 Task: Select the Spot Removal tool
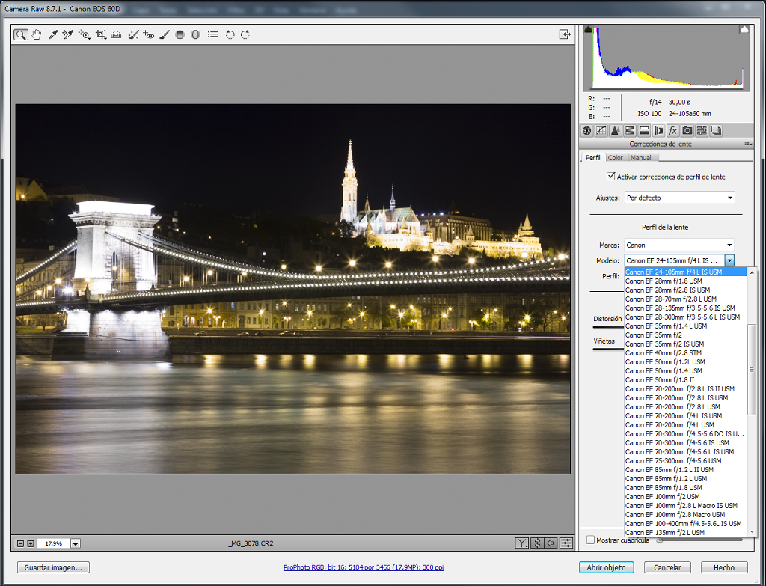(133, 34)
